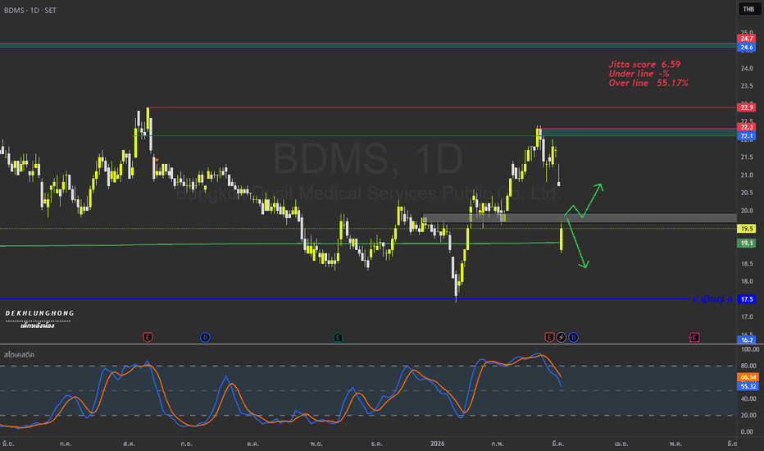Open the leftmost blue D dividend marker
The height and width of the screenshot is (451, 764).
(205, 337)
